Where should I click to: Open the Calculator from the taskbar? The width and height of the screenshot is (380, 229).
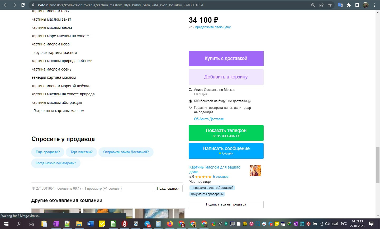coord(159,224)
